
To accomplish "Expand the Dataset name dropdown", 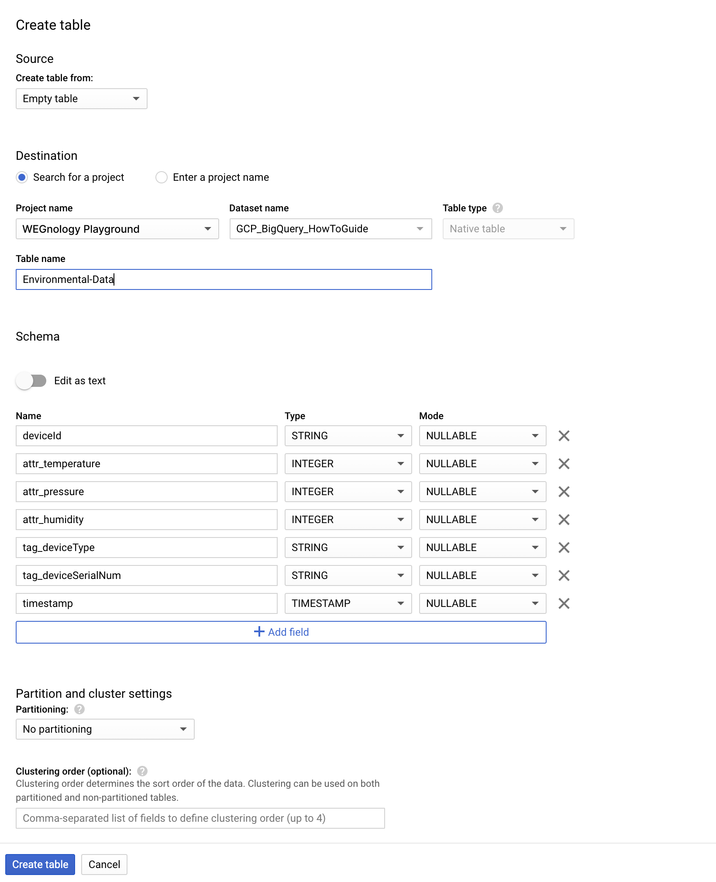I will pyautogui.click(x=330, y=229).
